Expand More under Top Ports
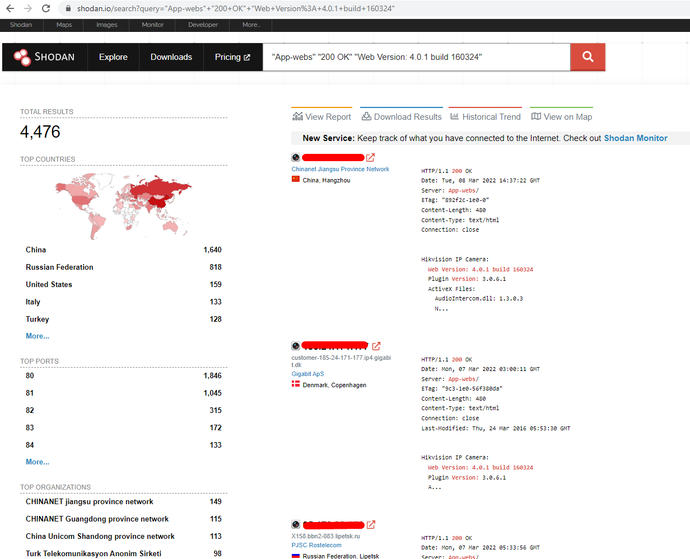The height and width of the screenshot is (559, 690). (38, 462)
